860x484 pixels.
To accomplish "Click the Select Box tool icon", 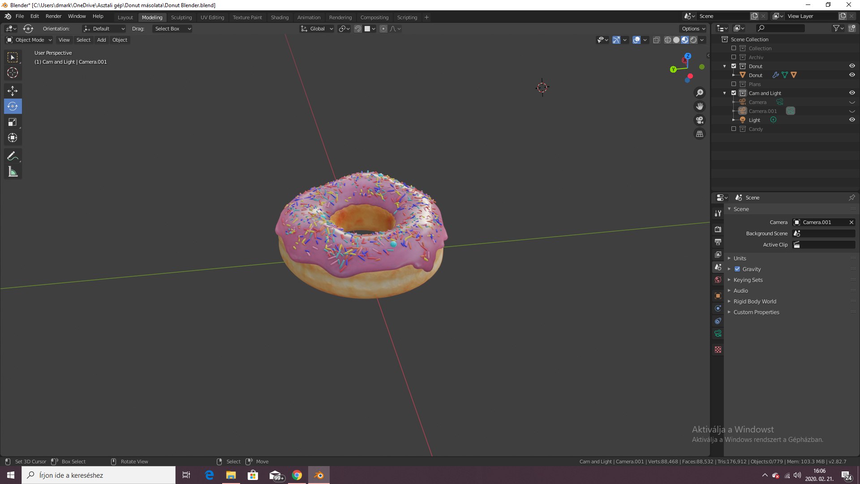I will (13, 57).
